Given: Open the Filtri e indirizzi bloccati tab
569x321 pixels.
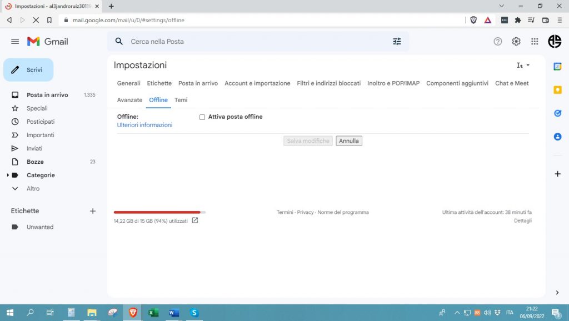Looking at the screenshot, I should tap(328, 83).
